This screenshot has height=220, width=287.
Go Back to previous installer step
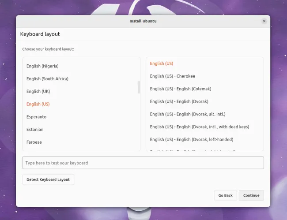pos(225,195)
